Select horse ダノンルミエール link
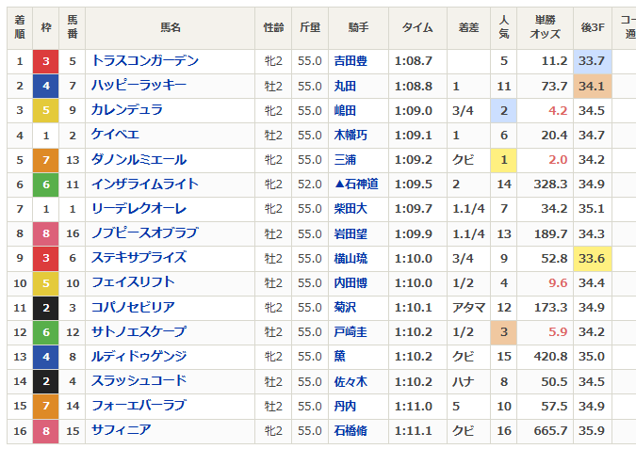Image resolution: width=636 pixels, height=449 pixels. coord(139,160)
